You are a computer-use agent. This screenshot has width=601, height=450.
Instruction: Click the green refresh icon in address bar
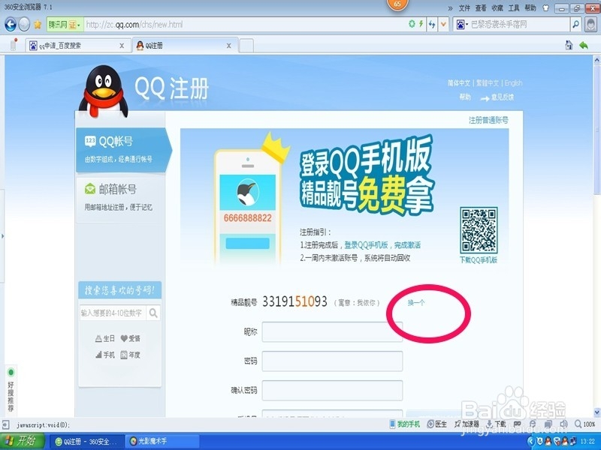[x=412, y=25]
